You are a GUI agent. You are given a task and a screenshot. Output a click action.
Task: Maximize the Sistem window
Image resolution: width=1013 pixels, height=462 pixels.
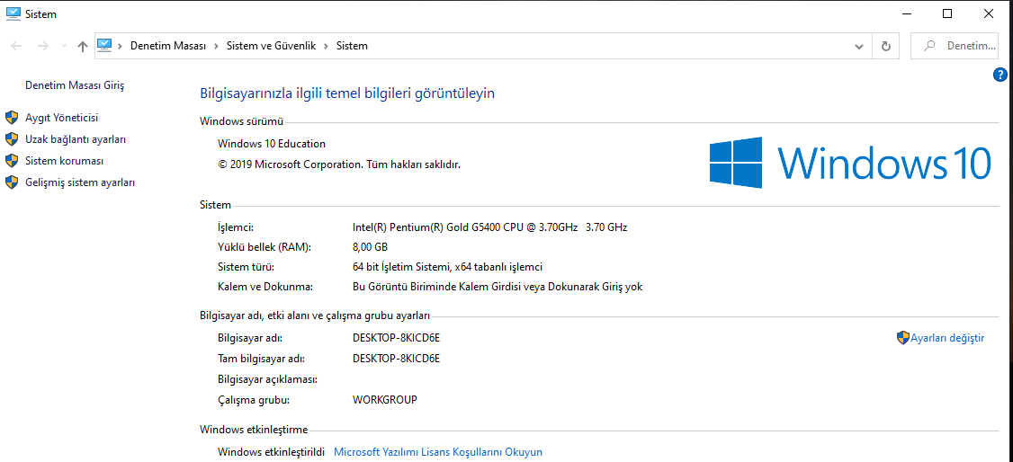click(x=947, y=13)
